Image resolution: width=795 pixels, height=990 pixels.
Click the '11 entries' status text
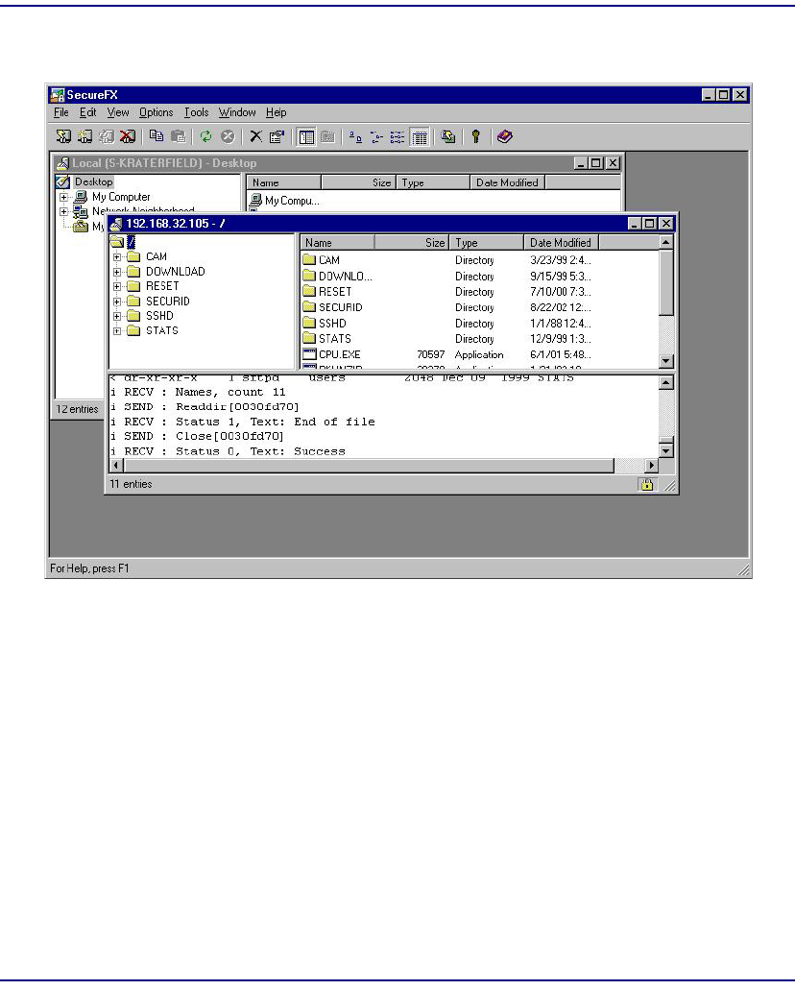[131, 484]
